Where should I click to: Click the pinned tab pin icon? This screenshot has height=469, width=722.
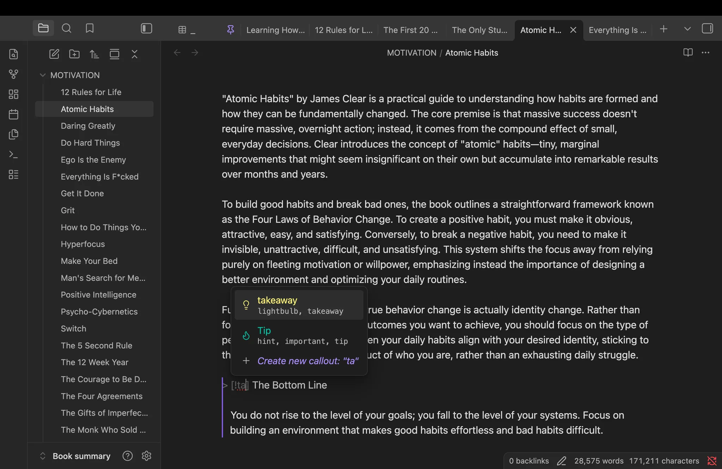tap(231, 30)
